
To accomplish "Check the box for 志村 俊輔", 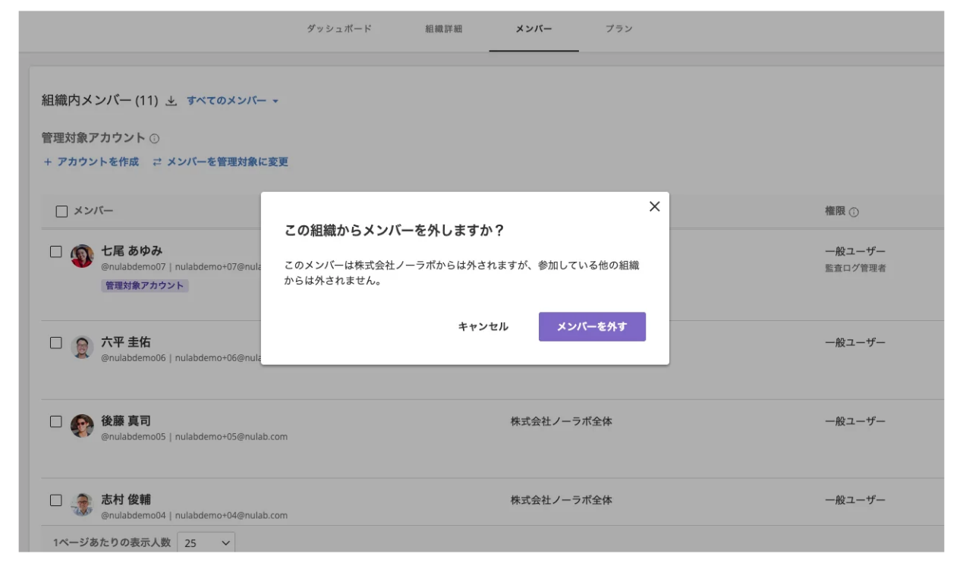I will point(56,501).
